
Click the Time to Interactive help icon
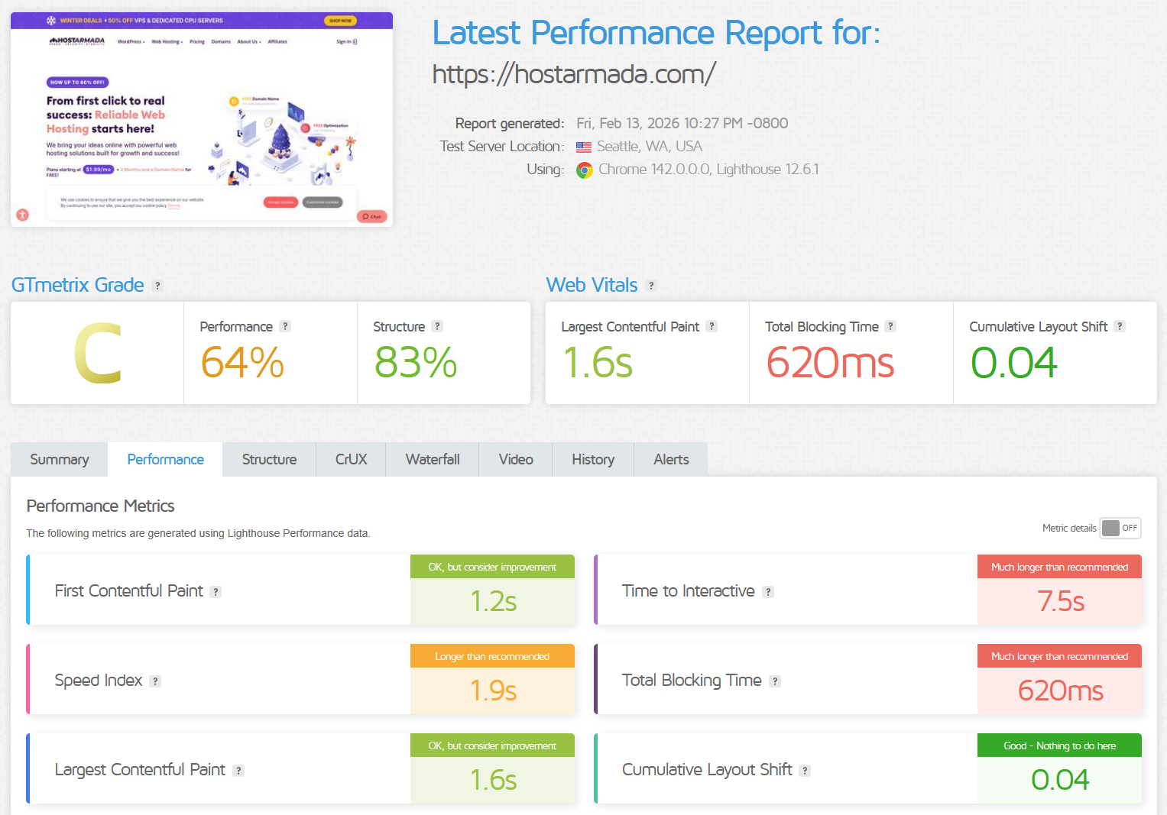(768, 591)
